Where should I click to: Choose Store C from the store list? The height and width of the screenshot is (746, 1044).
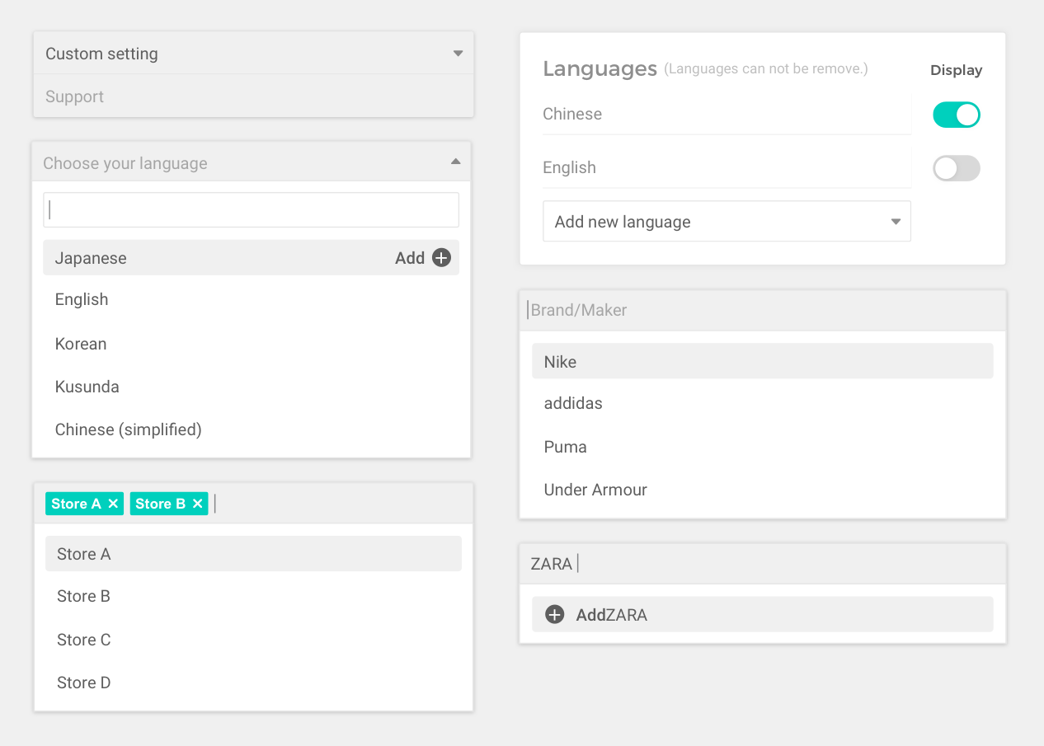[x=84, y=640]
